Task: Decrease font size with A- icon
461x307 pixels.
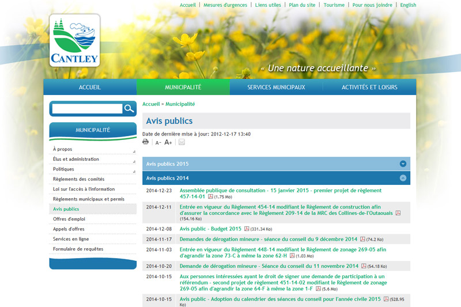Action: (x=158, y=143)
